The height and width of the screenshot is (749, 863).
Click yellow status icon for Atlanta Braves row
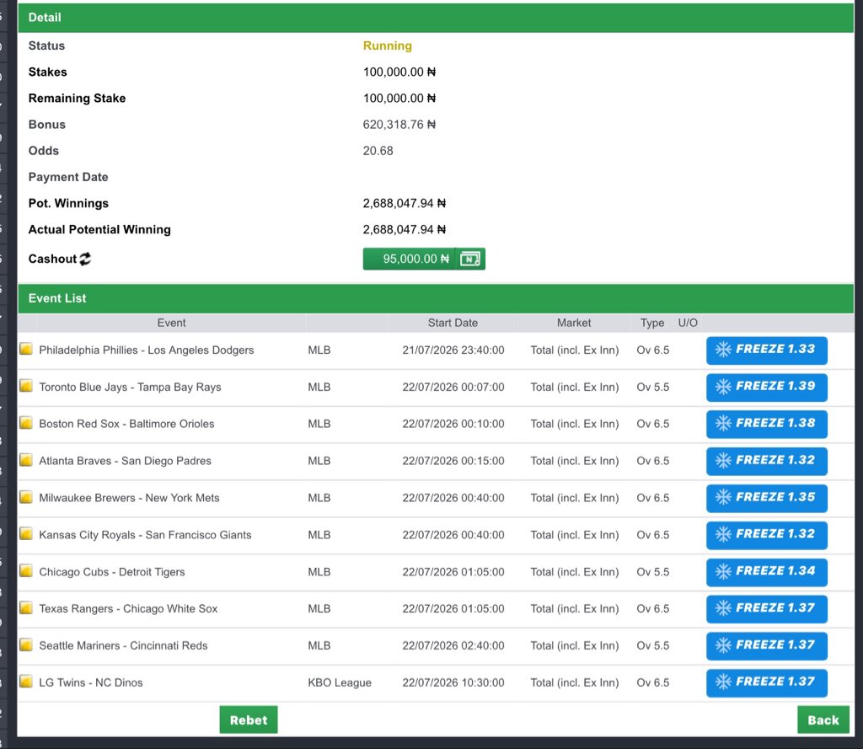tap(26, 459)
